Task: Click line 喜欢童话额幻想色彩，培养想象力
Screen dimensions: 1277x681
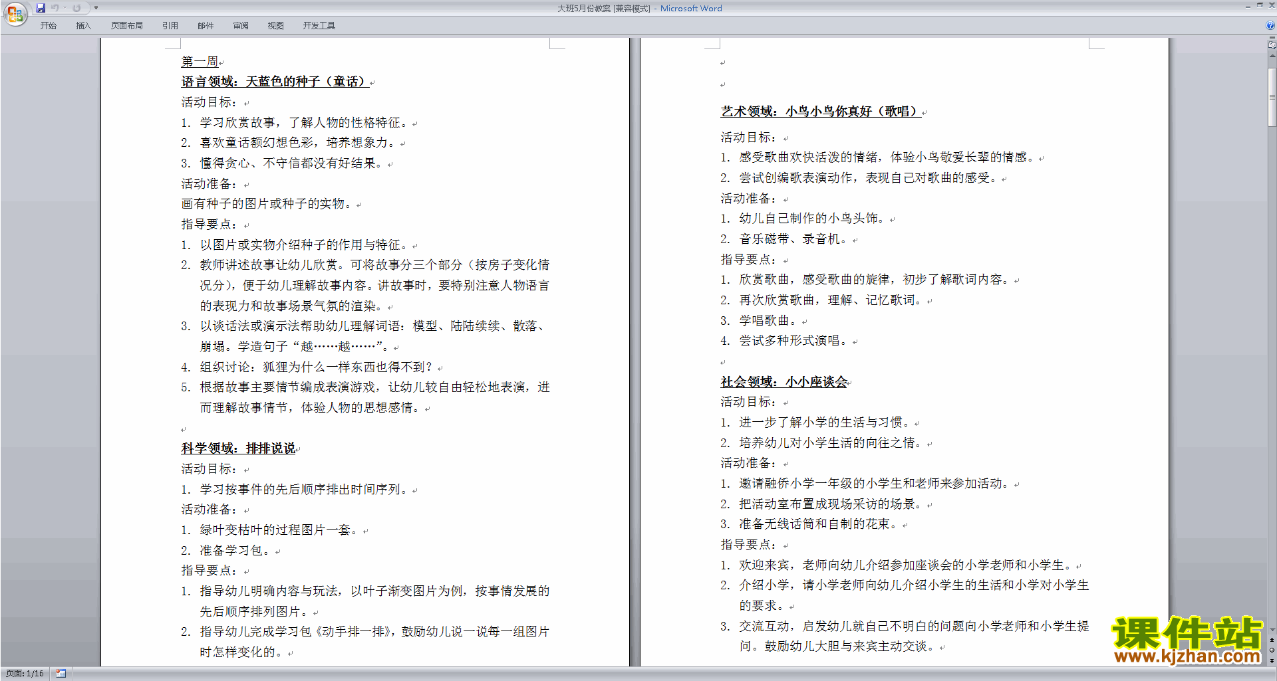Action: click(x=297, y=143)
